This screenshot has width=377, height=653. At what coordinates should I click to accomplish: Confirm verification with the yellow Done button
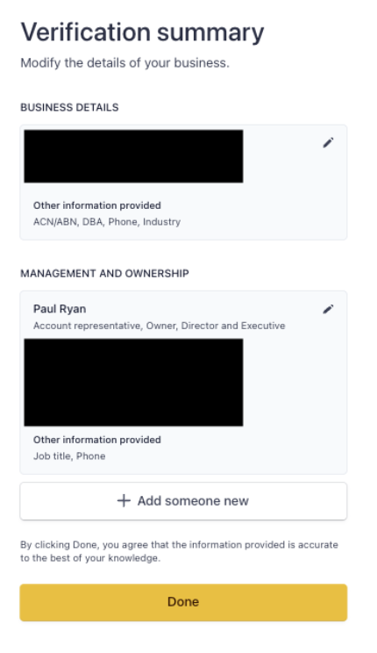(x=183, y=602)
